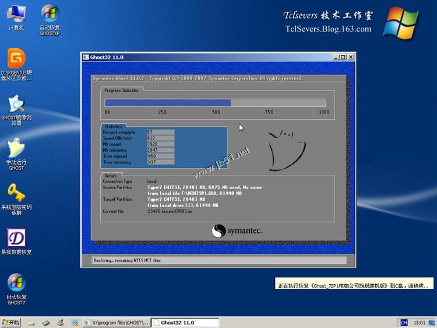Click the CH input language indicator
The height and width of the screenshot is (328, 437).
[x=404, y=323]
